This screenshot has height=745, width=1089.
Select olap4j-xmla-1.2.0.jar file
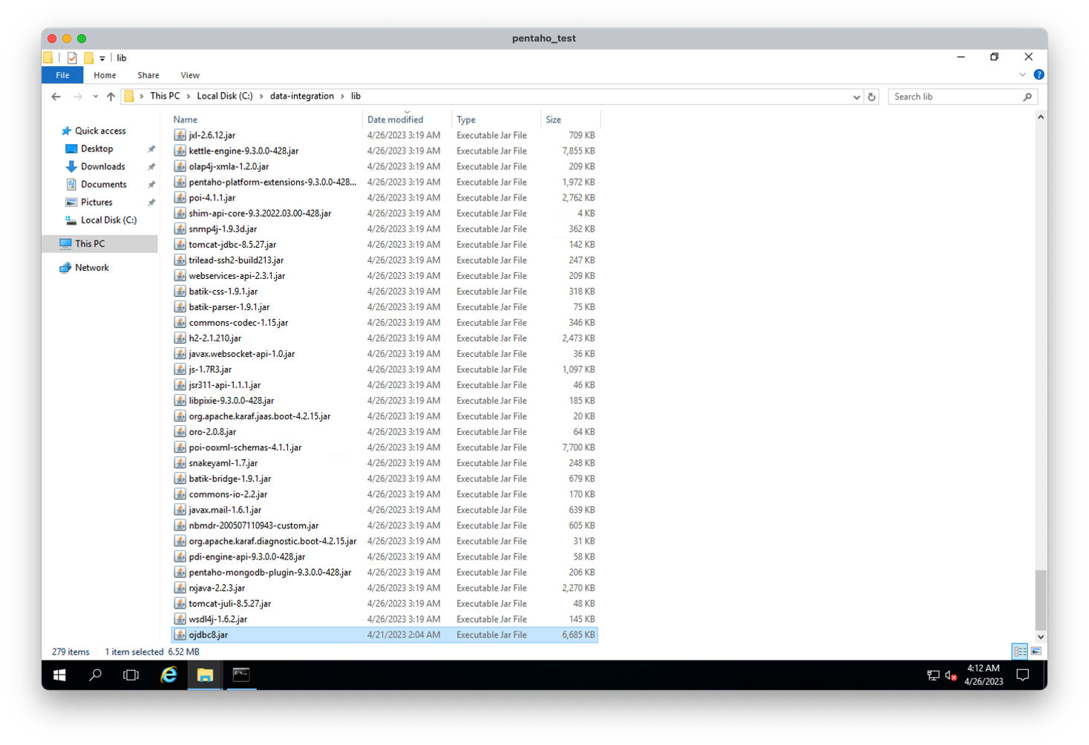point(229,166)
